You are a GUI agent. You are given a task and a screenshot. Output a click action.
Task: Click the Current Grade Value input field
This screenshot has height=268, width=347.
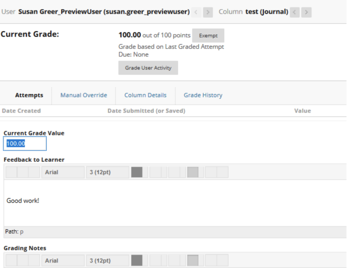(25, 144)
